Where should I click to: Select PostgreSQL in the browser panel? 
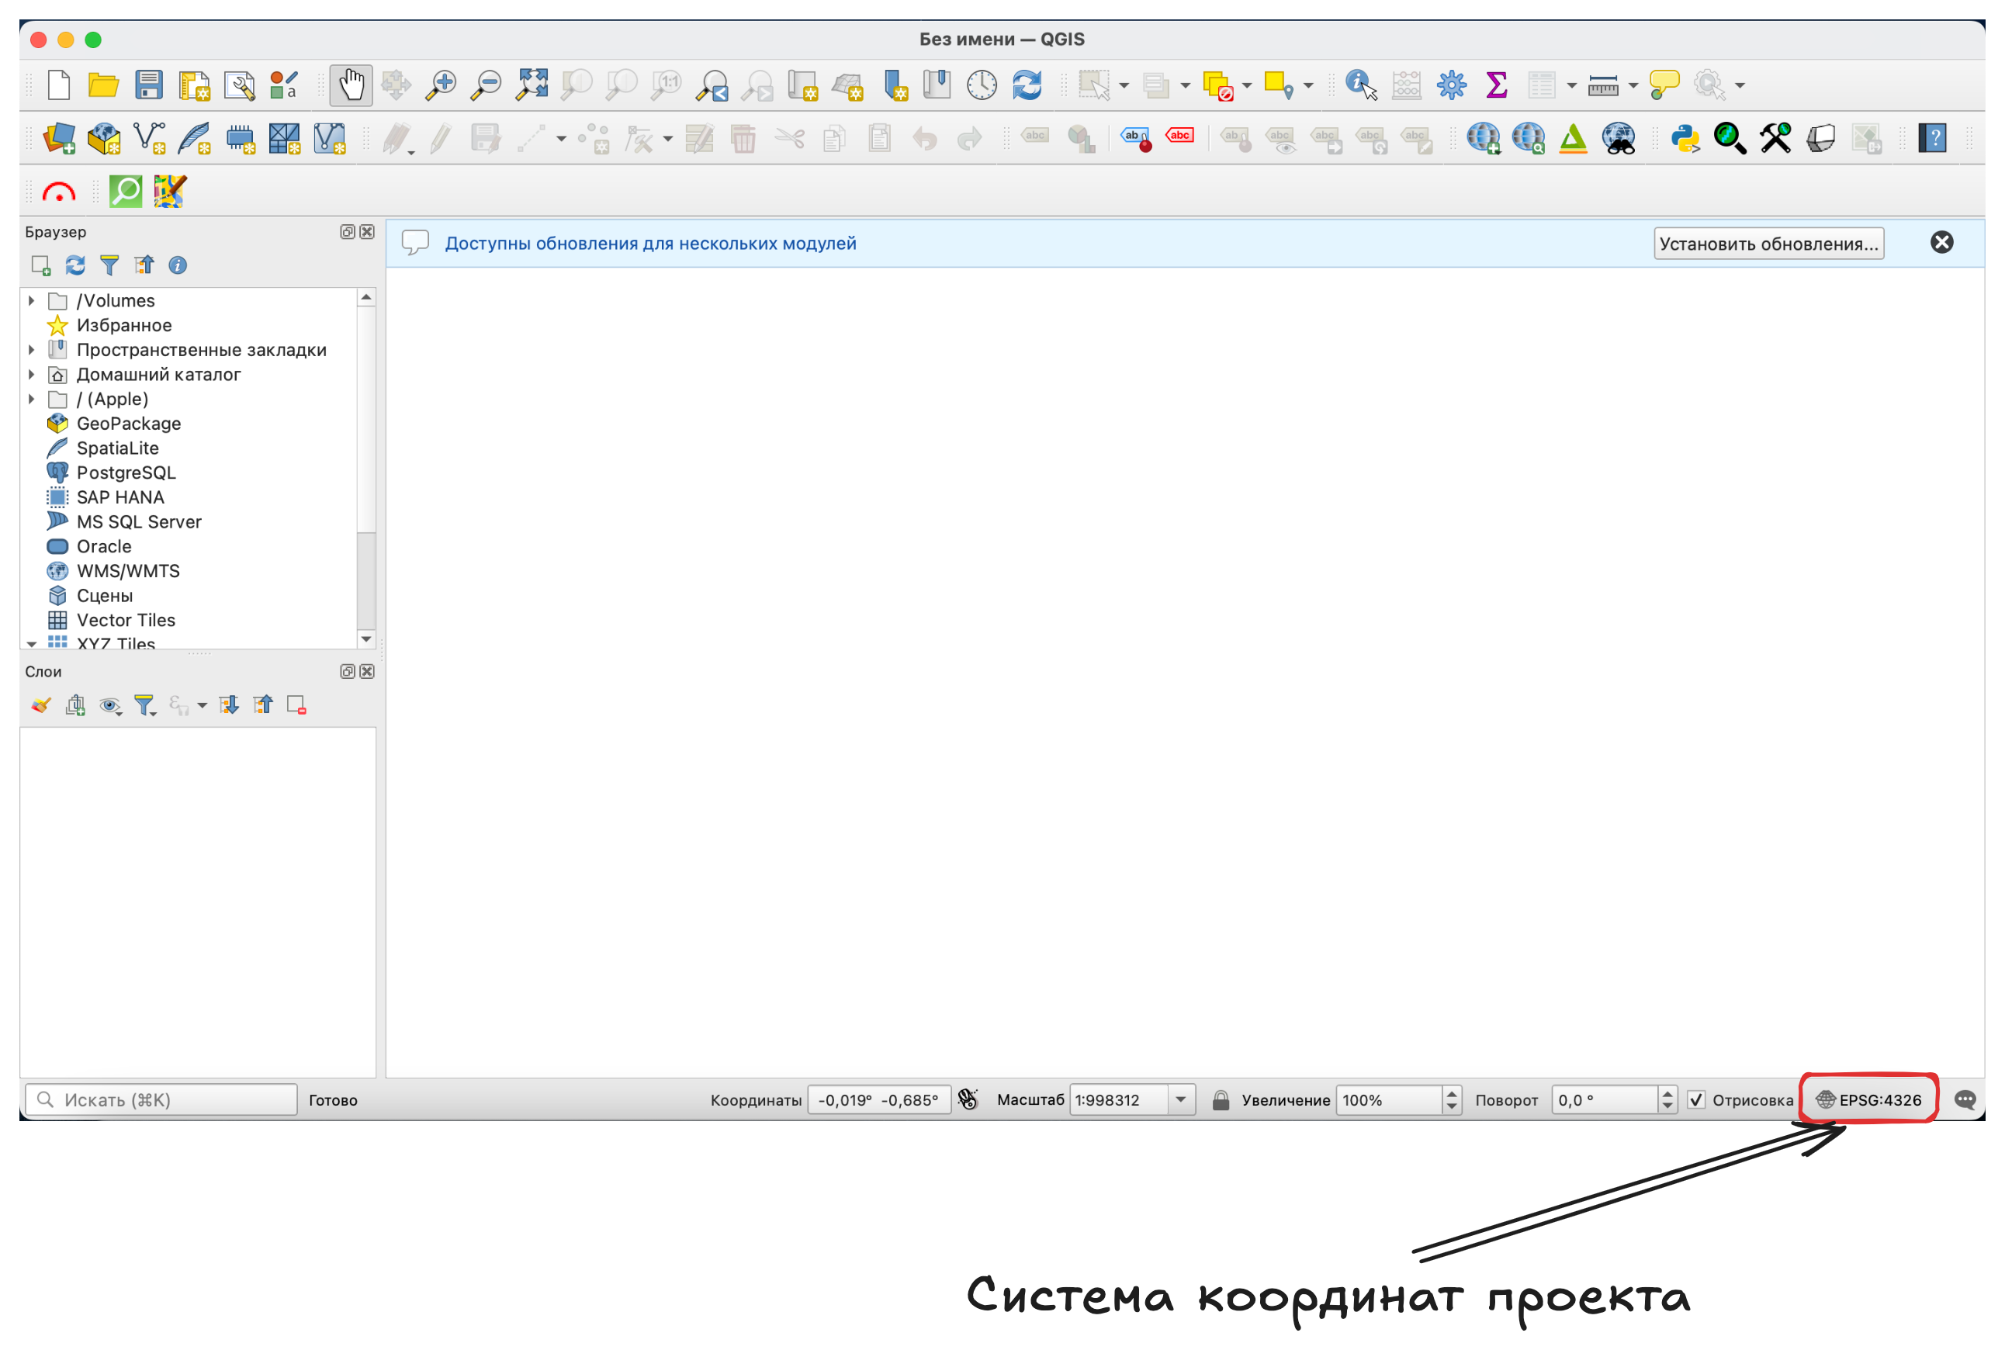coord(126,472)
